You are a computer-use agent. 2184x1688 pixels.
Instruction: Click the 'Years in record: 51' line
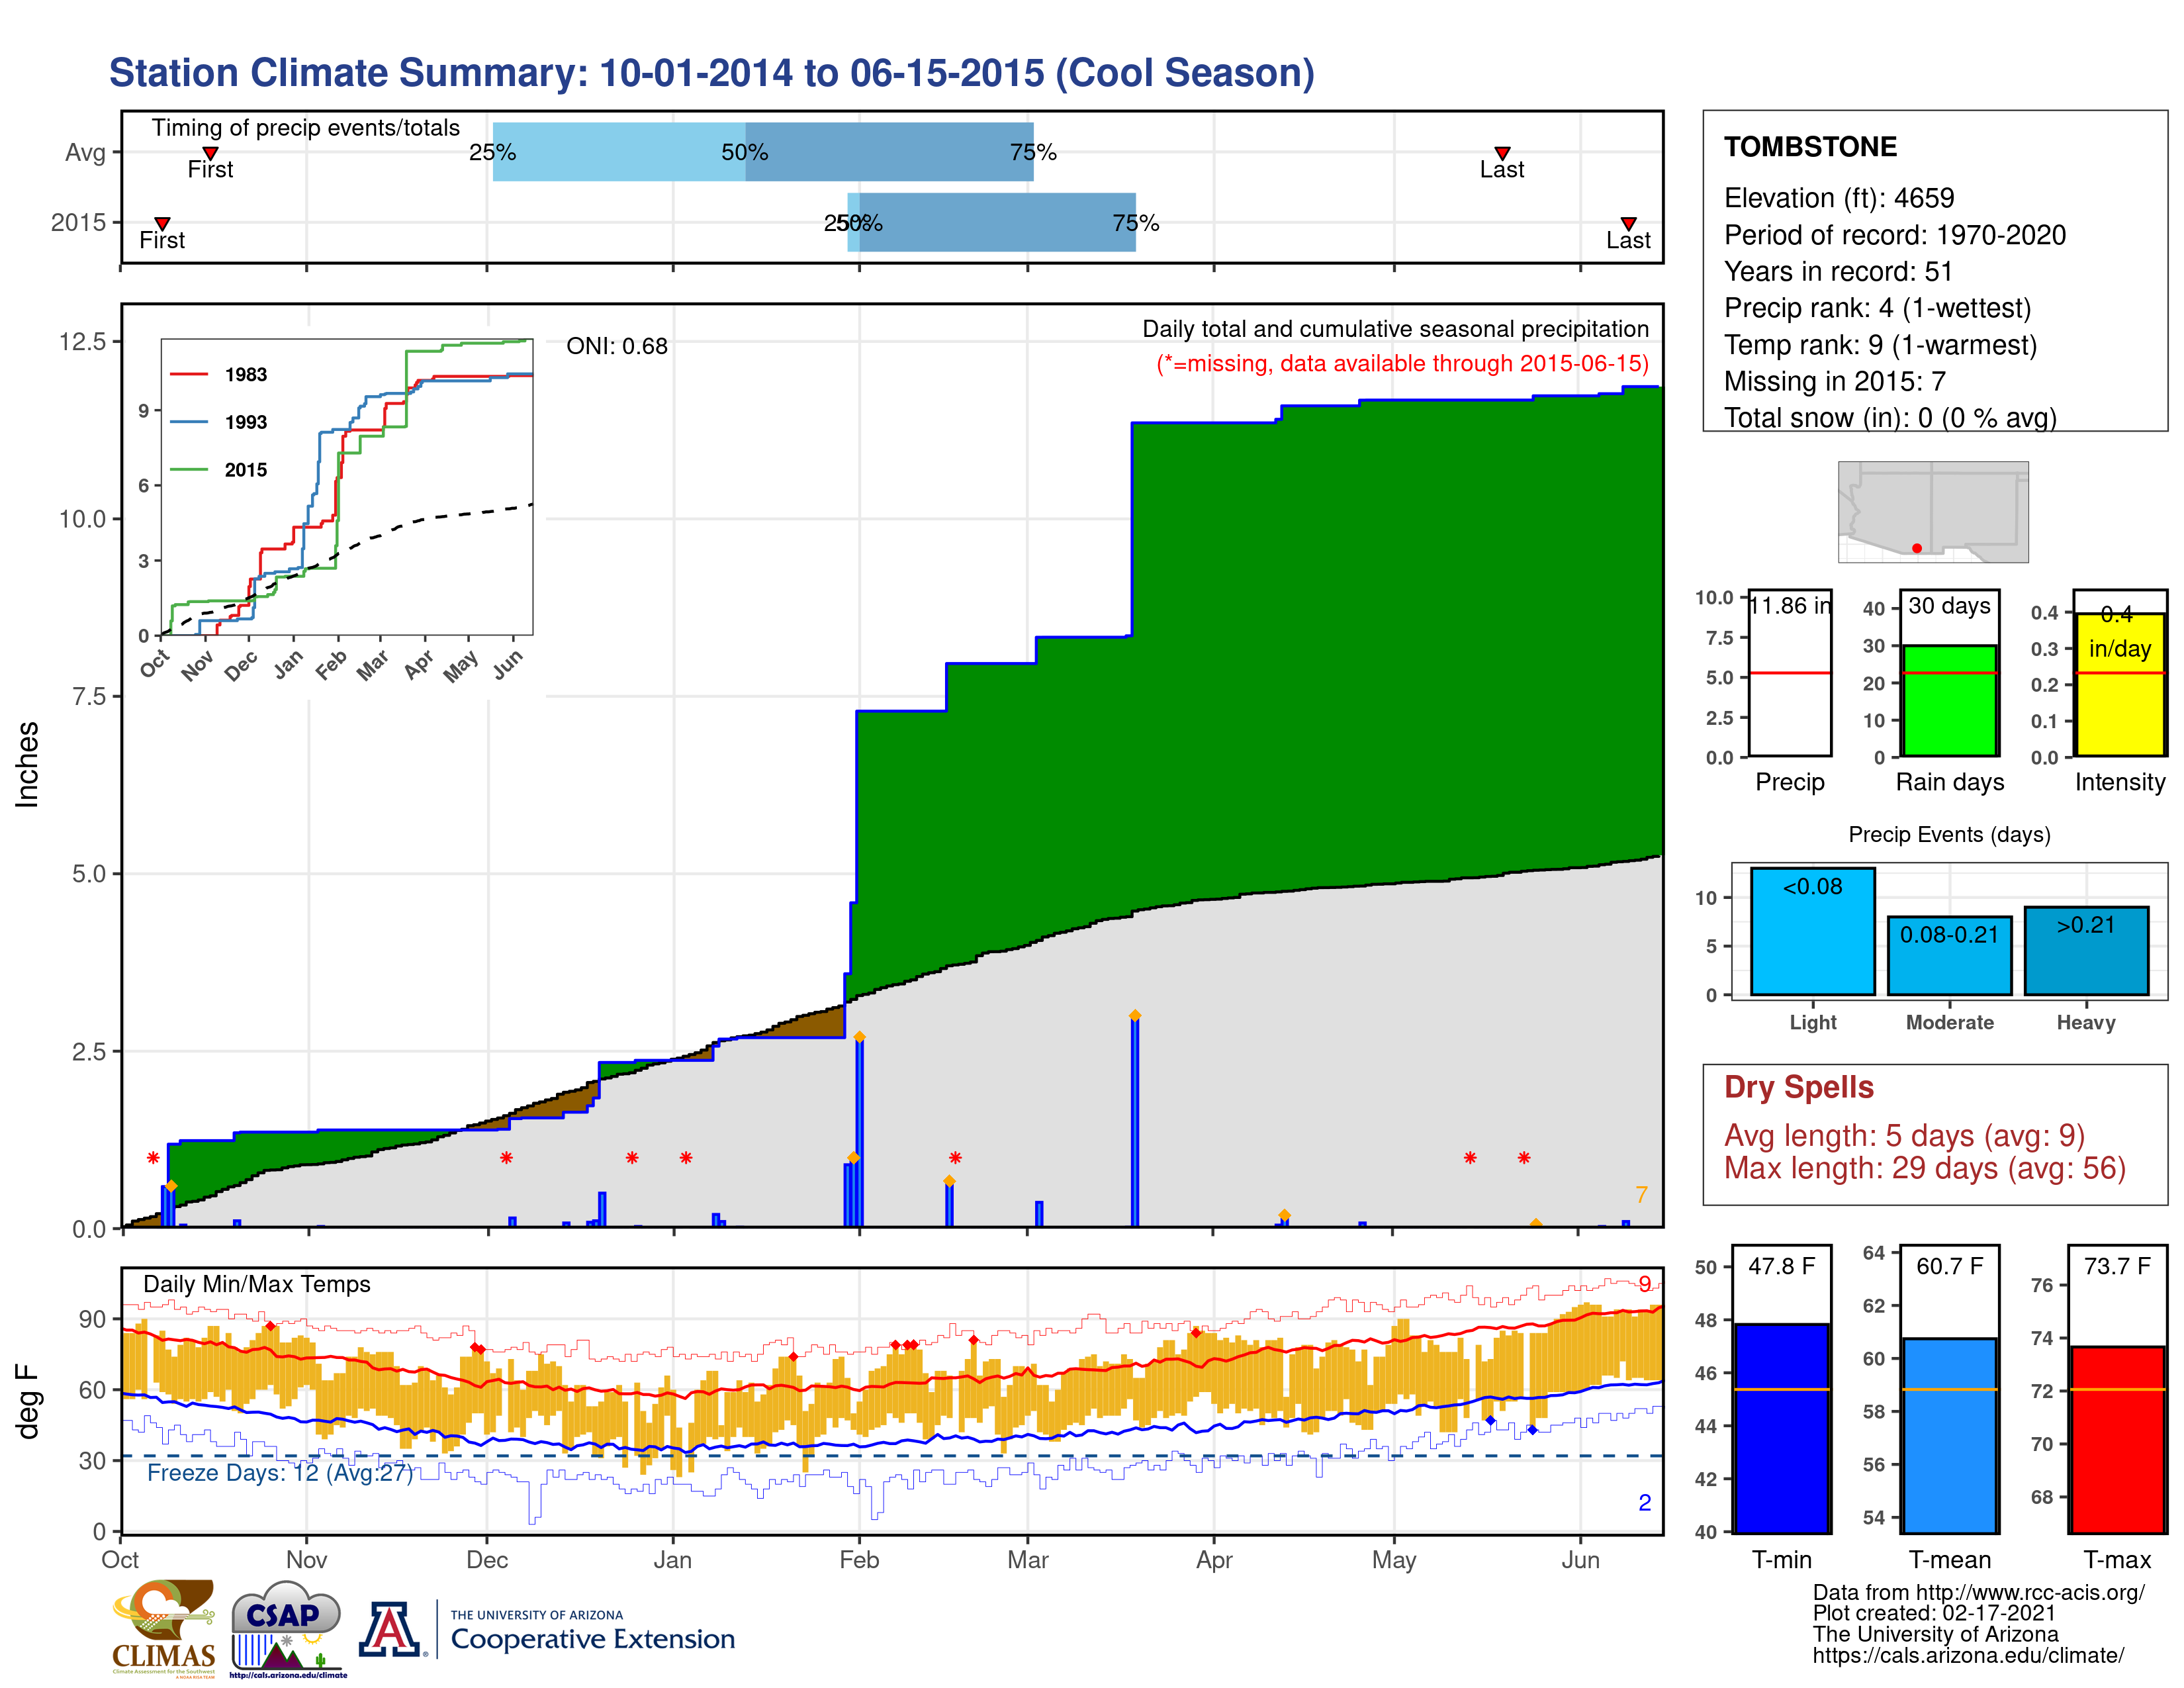(1838, 272)
